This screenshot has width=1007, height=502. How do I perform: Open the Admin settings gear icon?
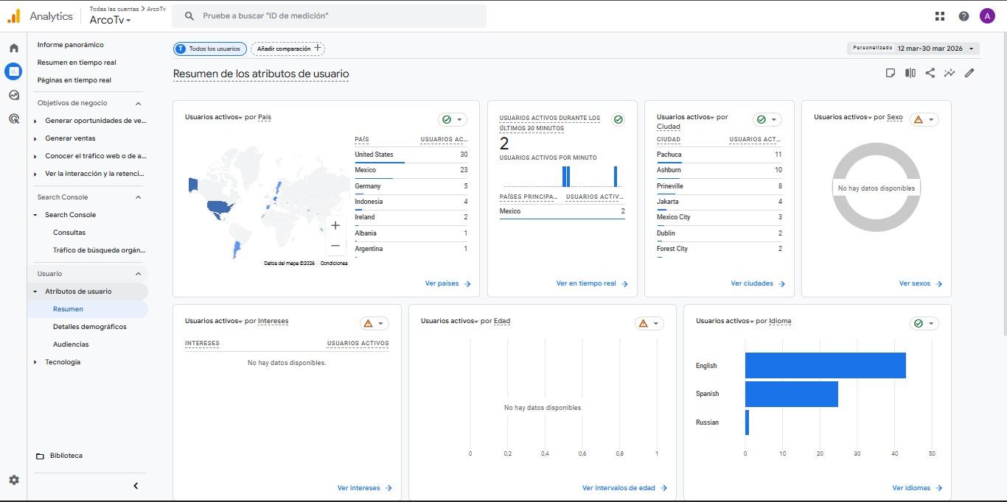(13, 480)
